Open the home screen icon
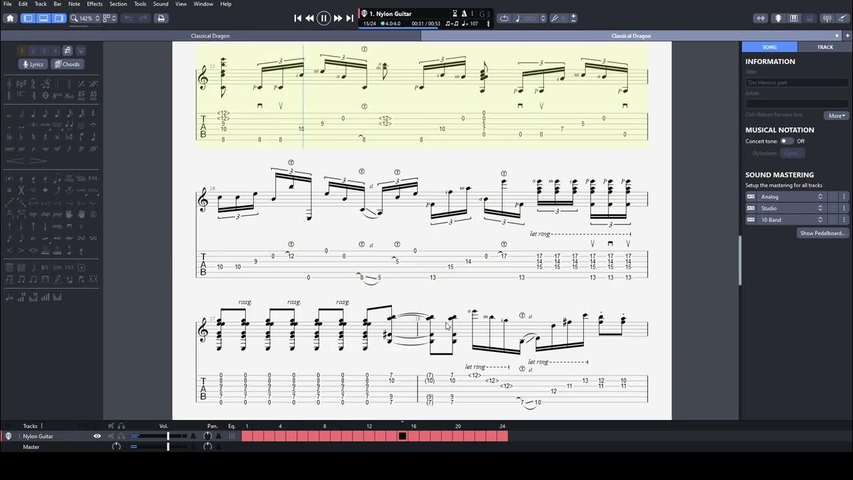Viewport: 853px width, 480px height. tap(10, 18)
